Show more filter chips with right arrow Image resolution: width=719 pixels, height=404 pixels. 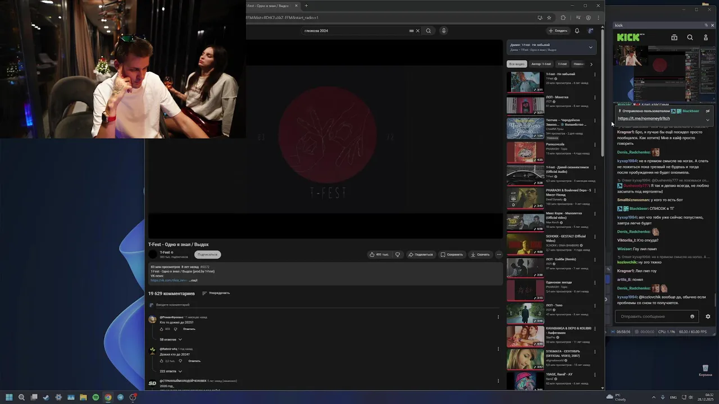click(591, 64)
